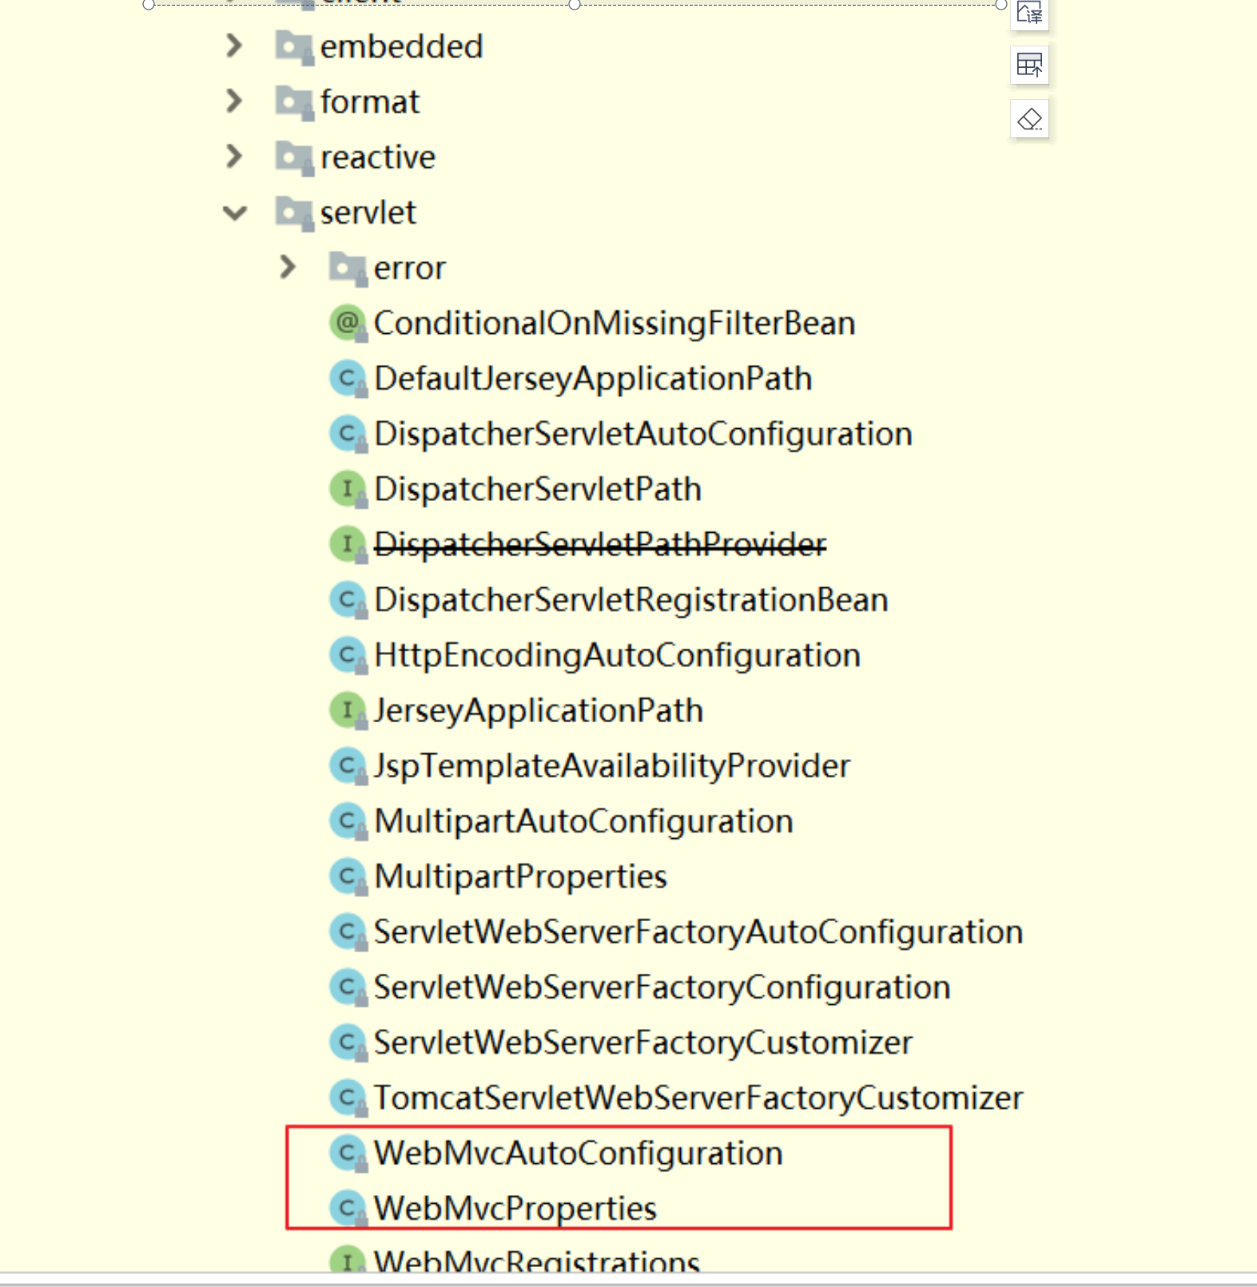Image resolution: width=1257 pixels, height=1287 pixels.
Task: Click the class icon of DefaultJerseyApplicationPath
Action: pyautogui.click(x=348, y=379)
